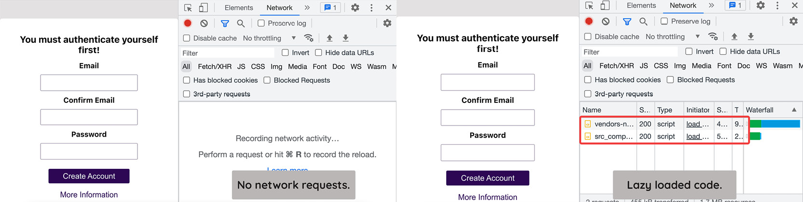The width and height of the screenshot is (803, 202).
Task: Select the inspect element cursor icon in right DevTools
Action: 589,6
